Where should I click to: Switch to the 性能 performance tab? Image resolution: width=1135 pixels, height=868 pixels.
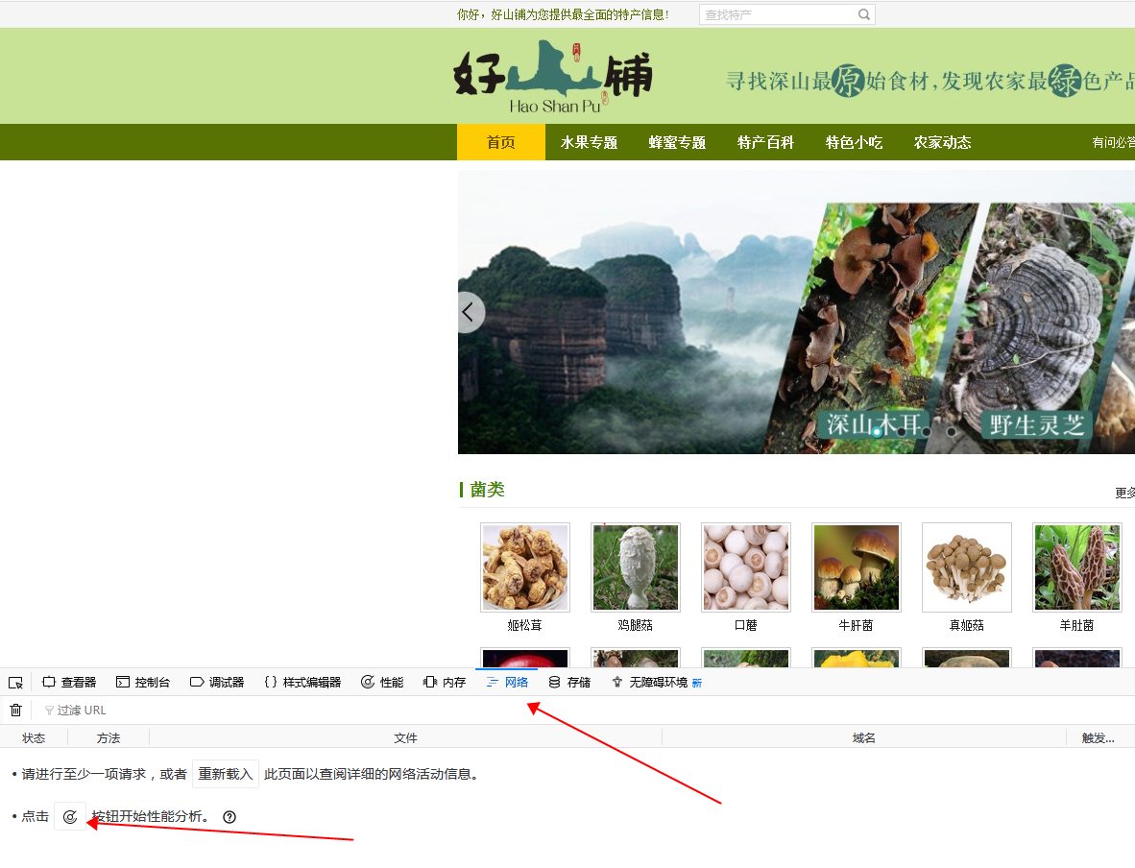[x=382, y=683]
